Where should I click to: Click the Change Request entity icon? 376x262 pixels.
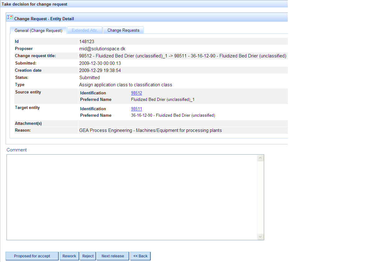(x=10, y=17)
